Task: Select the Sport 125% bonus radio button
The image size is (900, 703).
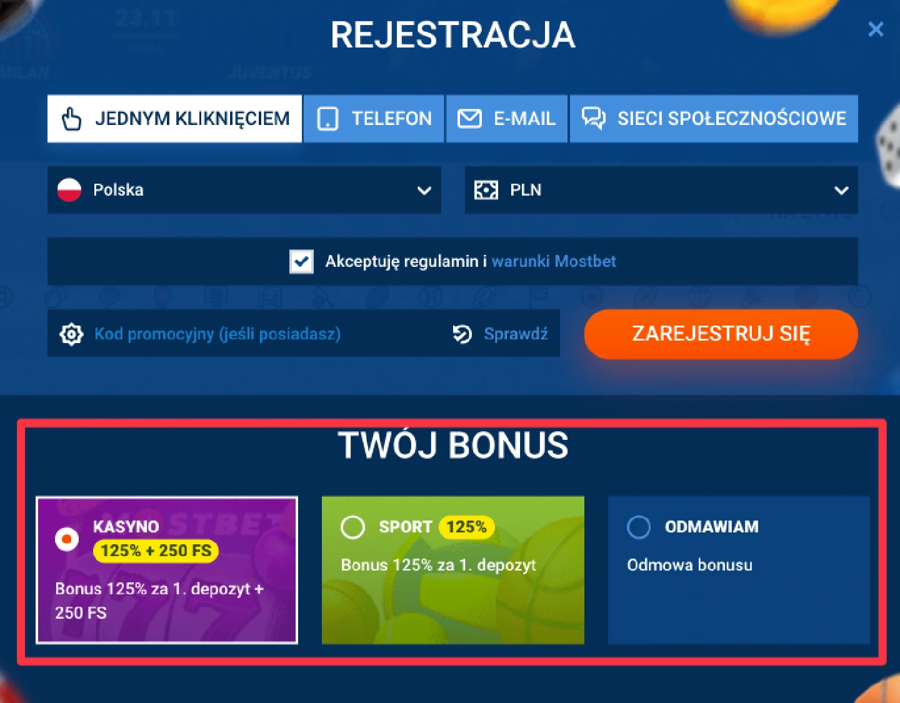Action: click(352, 527)
